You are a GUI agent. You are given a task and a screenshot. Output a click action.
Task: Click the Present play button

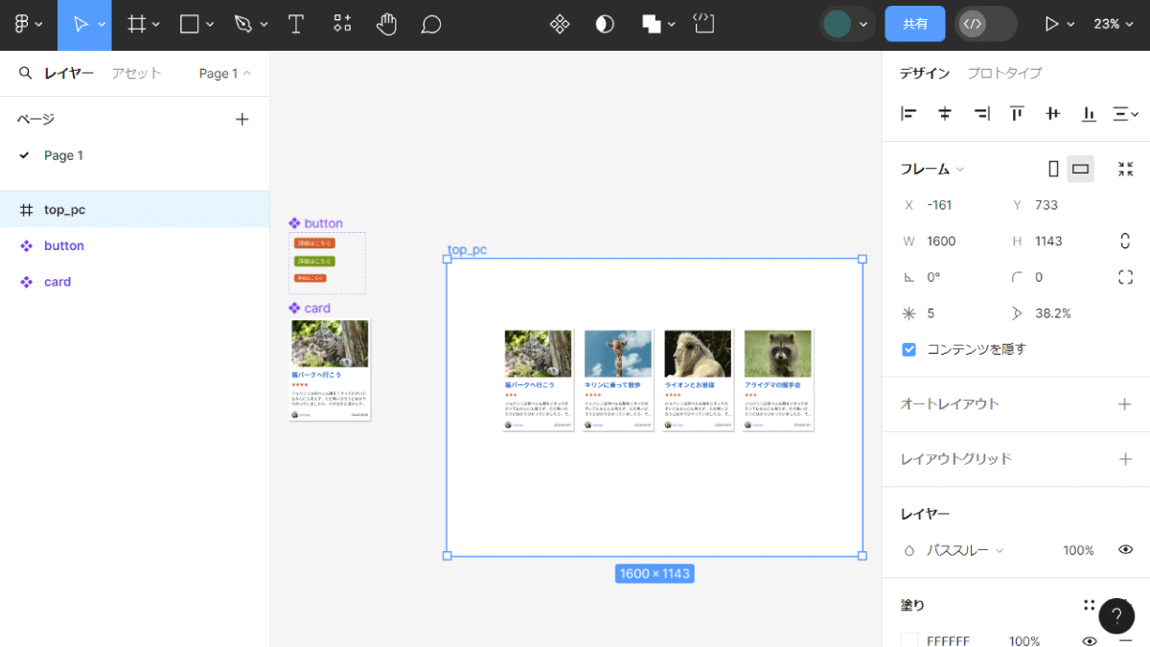(x=1052, y=24)
